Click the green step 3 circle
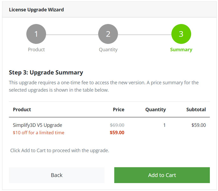218x191 pixels. (x=181, y=34)
